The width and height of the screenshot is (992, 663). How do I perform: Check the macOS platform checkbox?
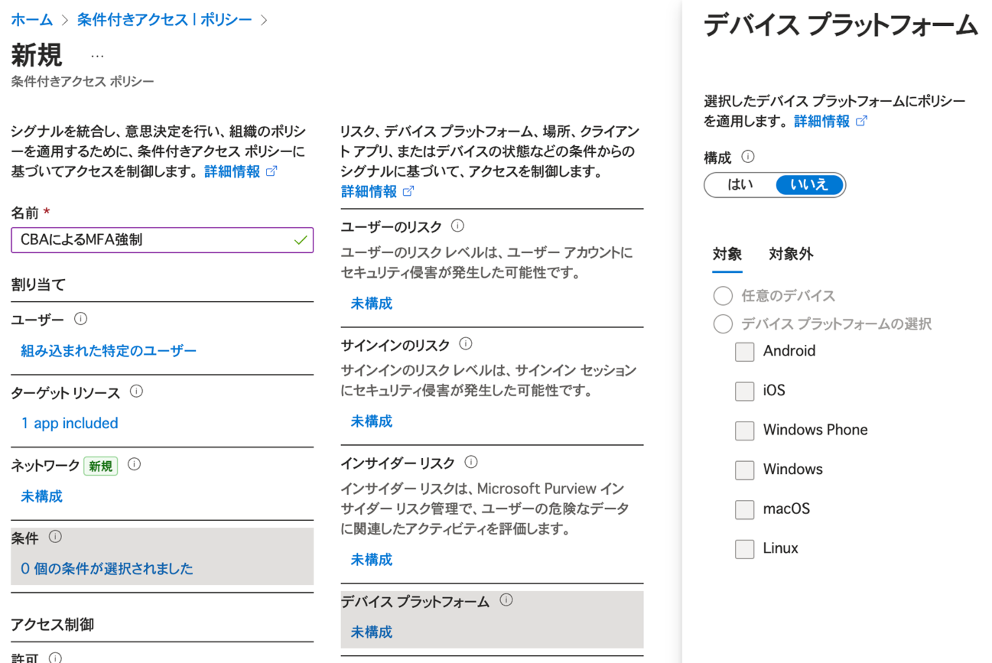(744, 510)
